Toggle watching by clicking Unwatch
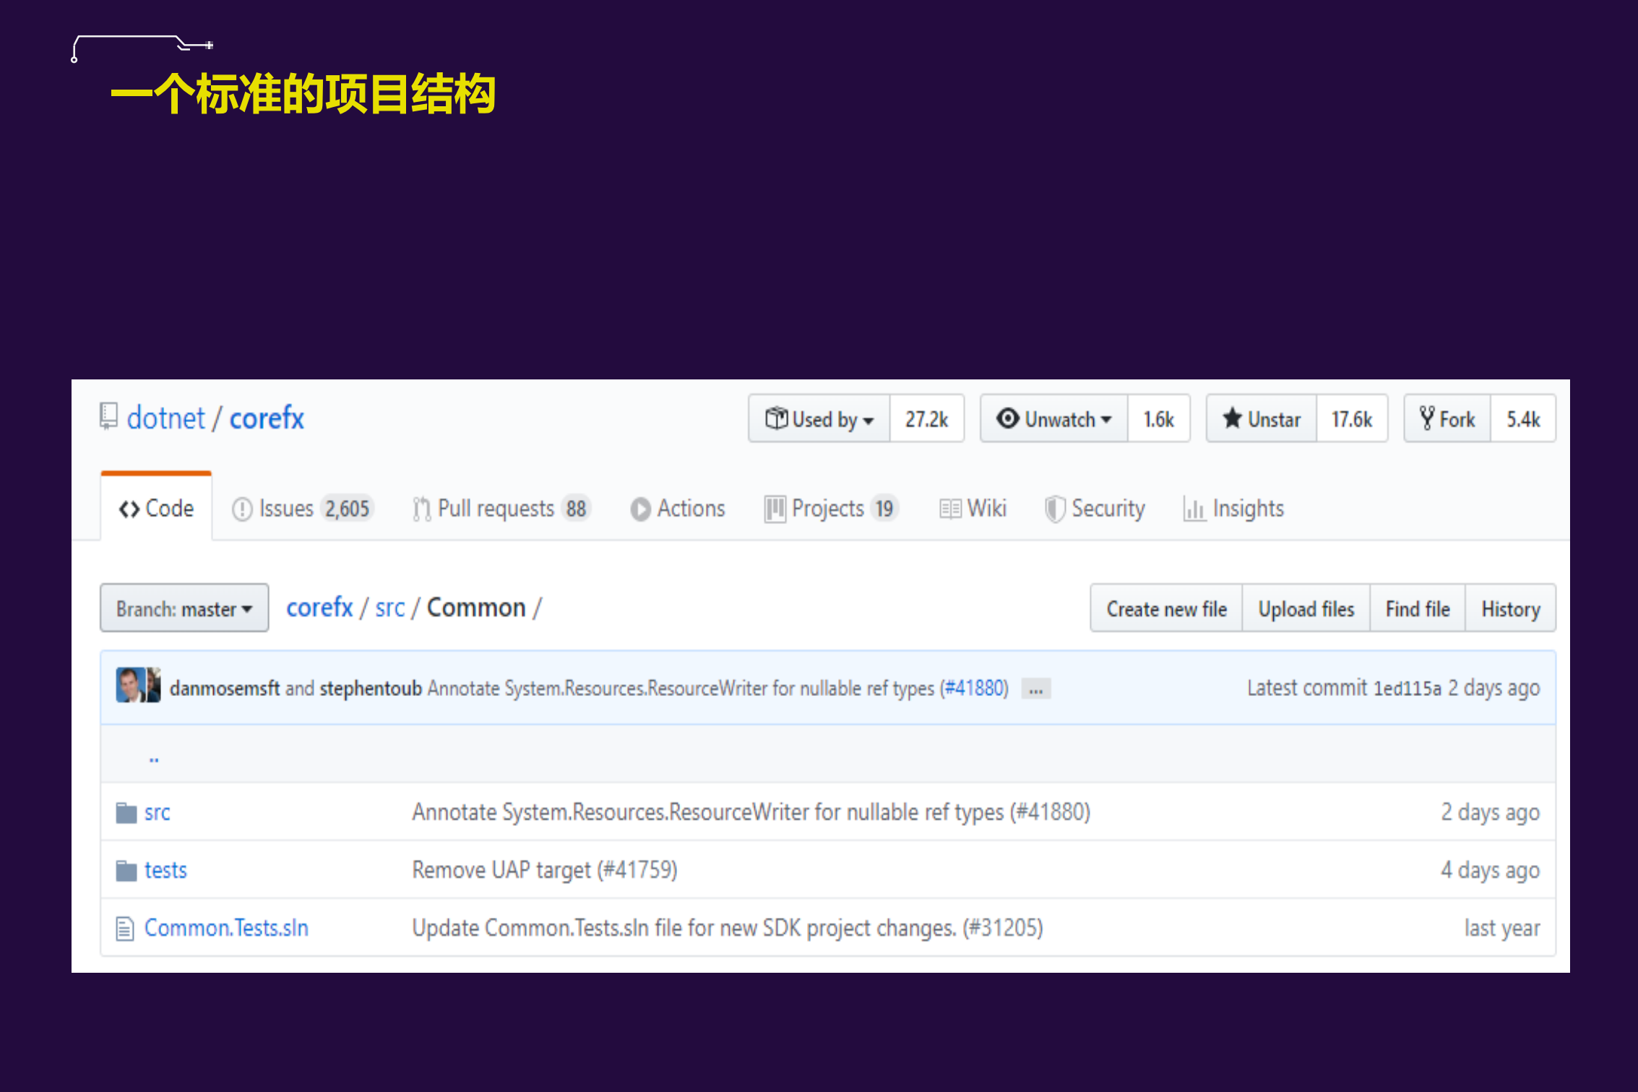This screenshot has height=1092, width=1638. [1053, 418]
